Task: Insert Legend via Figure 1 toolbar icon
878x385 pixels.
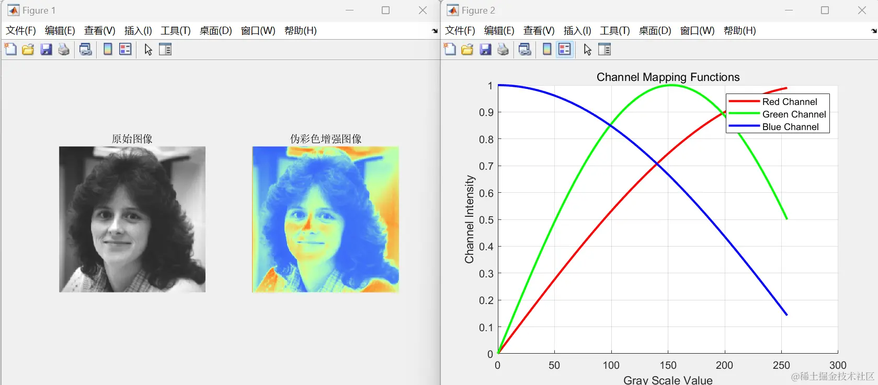Action: [x=126, y=50]
